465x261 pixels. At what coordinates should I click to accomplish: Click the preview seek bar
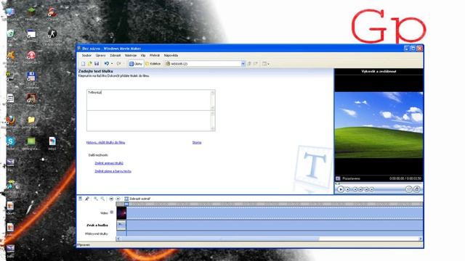pos(379,183)
